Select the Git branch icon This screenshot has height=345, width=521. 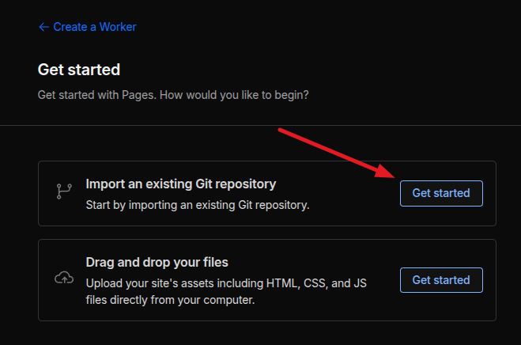click(64, 191)
